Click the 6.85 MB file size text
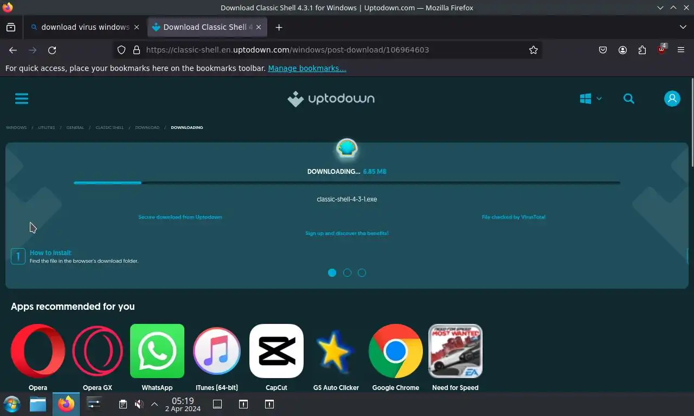Viewport: 694px width, 416px height. click(x=375, y=172)
